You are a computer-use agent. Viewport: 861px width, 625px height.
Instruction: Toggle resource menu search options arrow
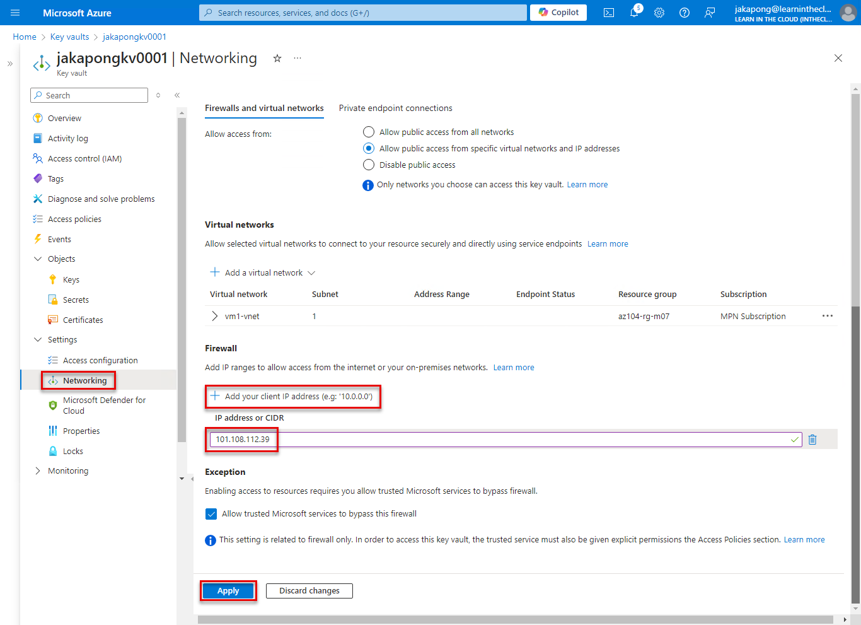pos(158,95)
